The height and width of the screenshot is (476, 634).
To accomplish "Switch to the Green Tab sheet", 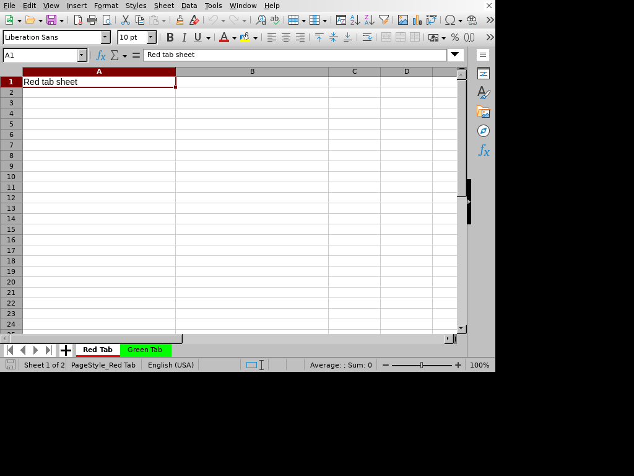I will tap(145, 350).
